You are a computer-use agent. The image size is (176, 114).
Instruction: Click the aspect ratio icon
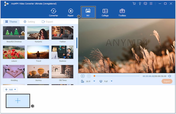coord(82,81)
